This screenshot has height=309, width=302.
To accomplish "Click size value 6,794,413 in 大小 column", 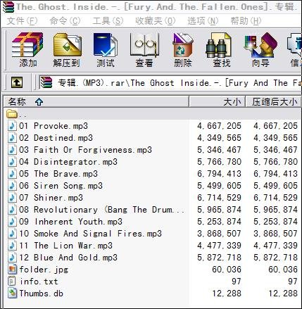I will pyautogui.click(x=219, y=174).
